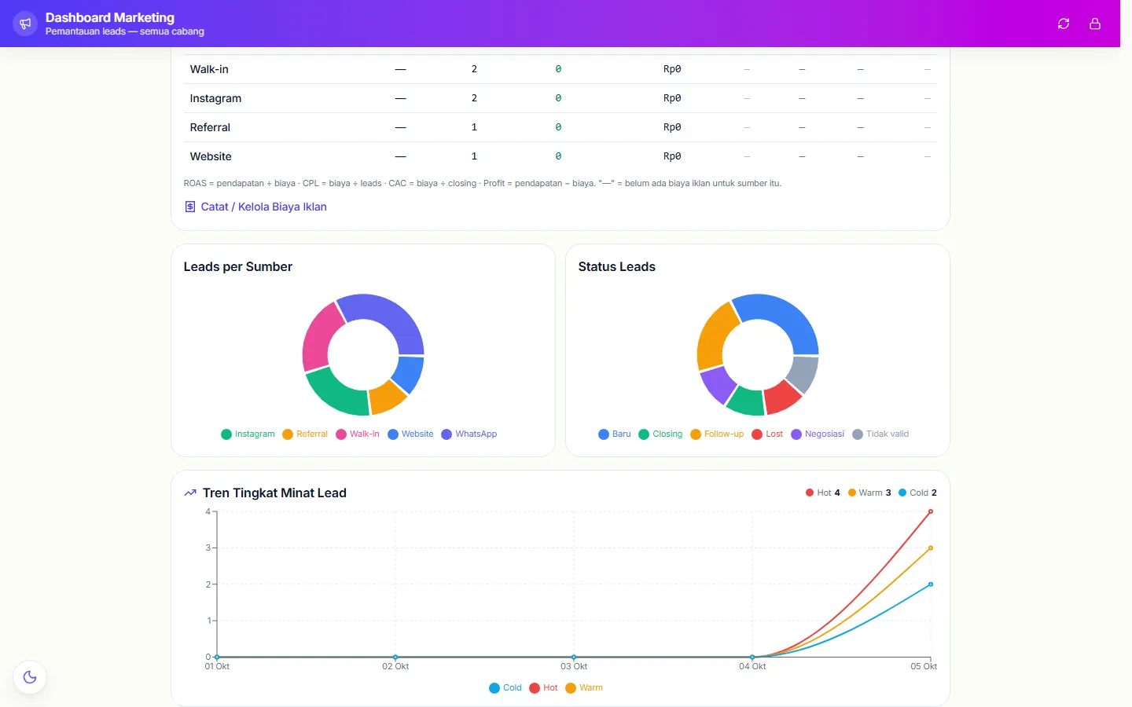Toggle Instagram legend in Leads per Sumber
Image resolution: width=1132 pixels, height=707 pixels.
pyautogui.click(x=248, y=434)
